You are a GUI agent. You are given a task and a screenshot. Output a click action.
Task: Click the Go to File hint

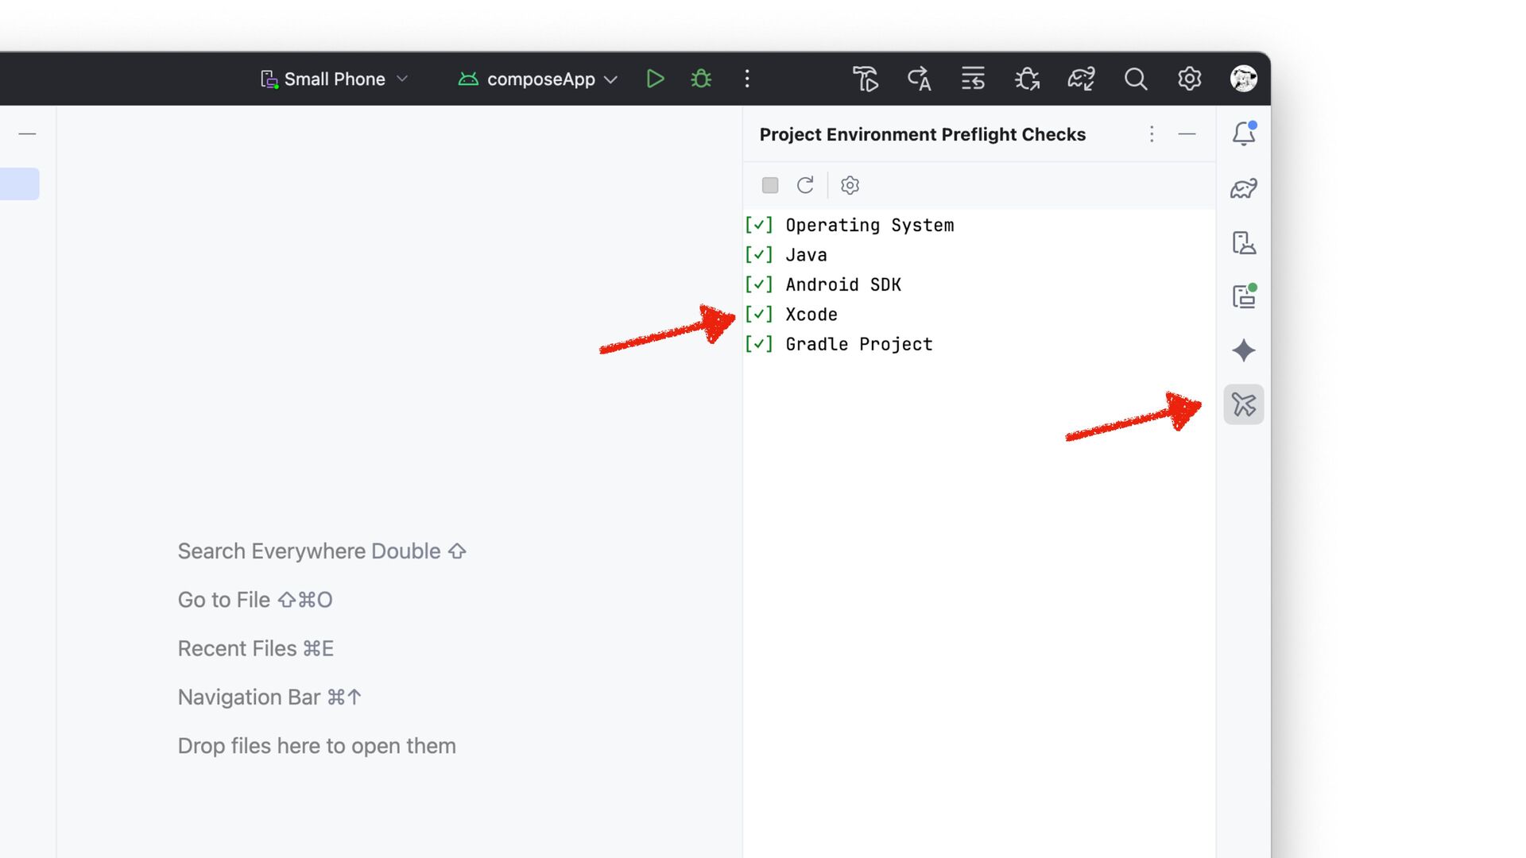coord(255,600)
